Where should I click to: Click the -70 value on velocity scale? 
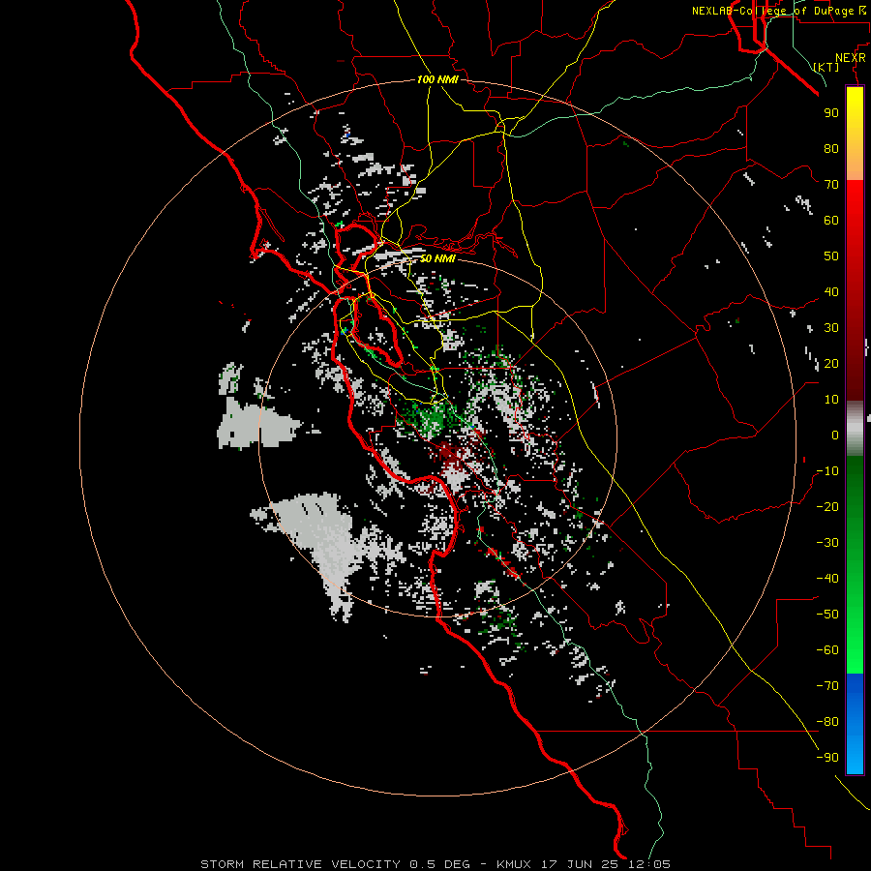(827, 686)
